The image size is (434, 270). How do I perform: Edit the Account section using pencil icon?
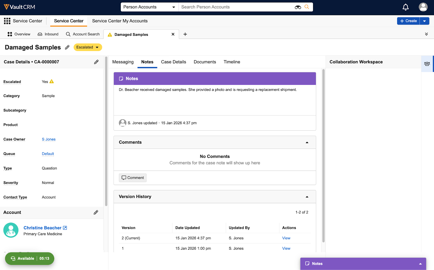[x=96, y=213]
